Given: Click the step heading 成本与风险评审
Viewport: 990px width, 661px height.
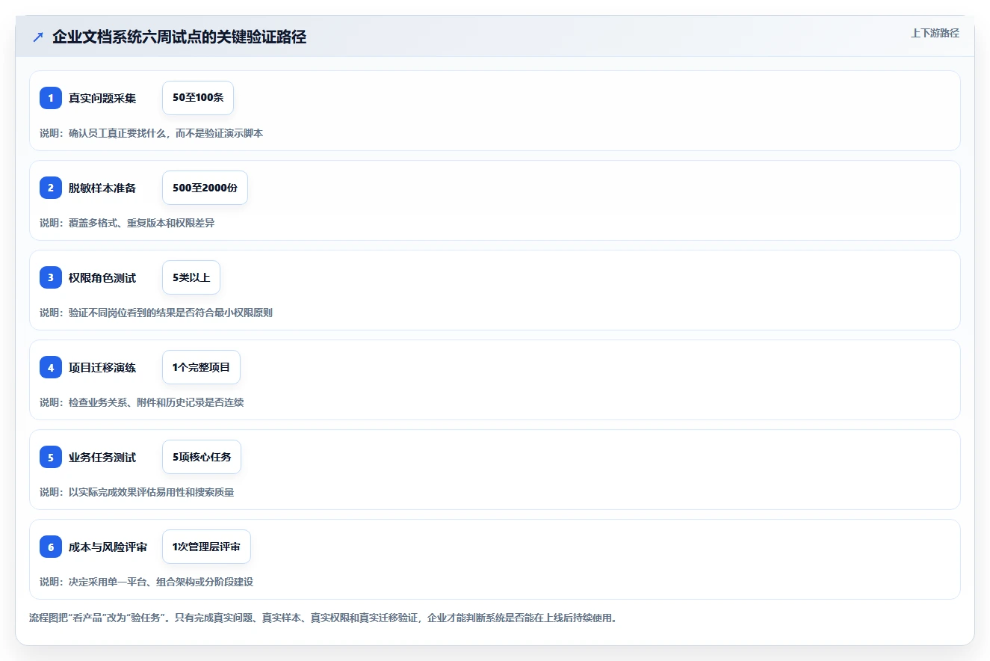Looking at the screenshot, I should 108,547.
